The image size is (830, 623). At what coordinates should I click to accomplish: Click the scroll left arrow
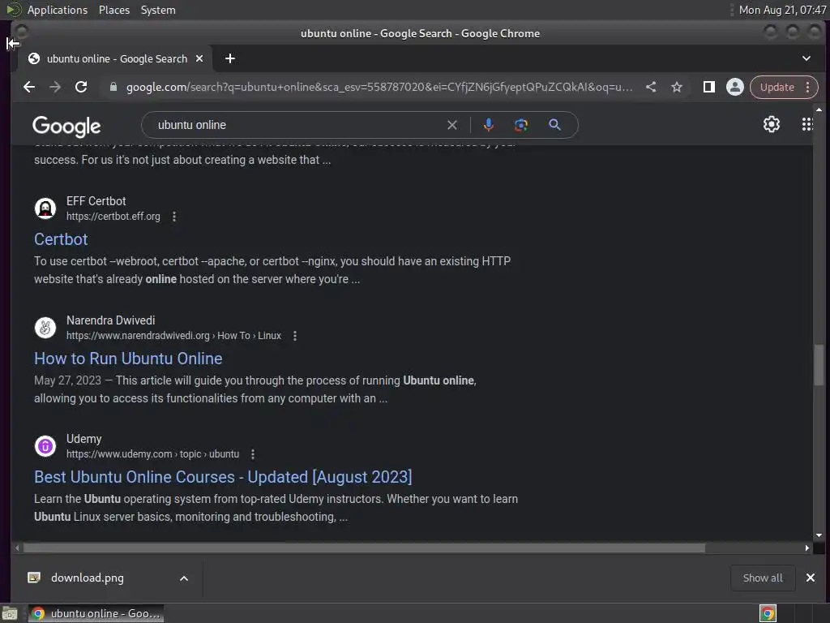(x=18, y=548)
